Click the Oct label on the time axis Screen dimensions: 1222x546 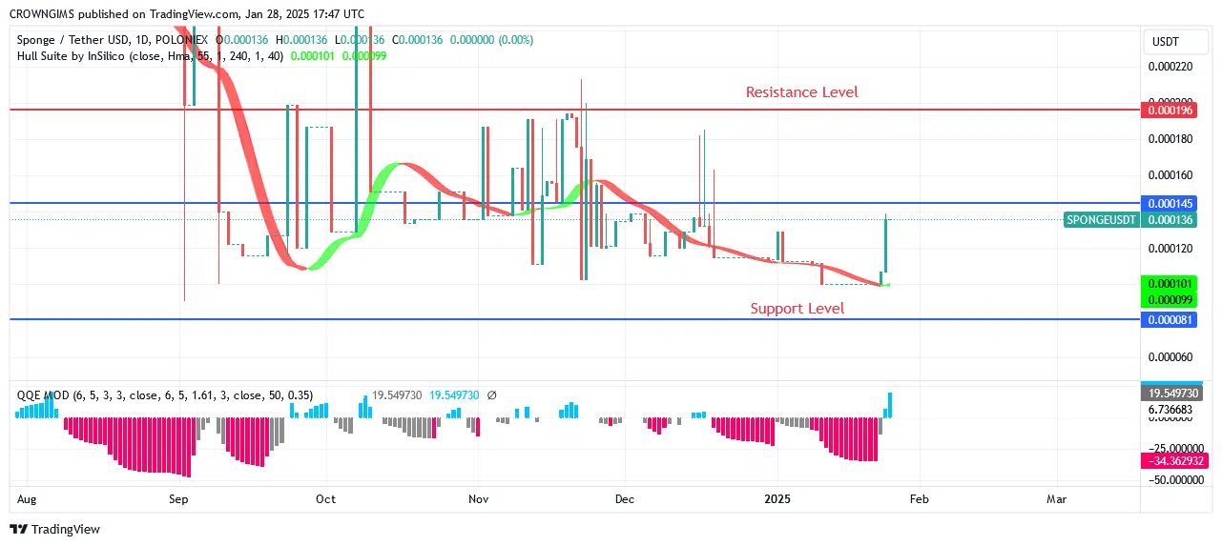coord(326,498)
